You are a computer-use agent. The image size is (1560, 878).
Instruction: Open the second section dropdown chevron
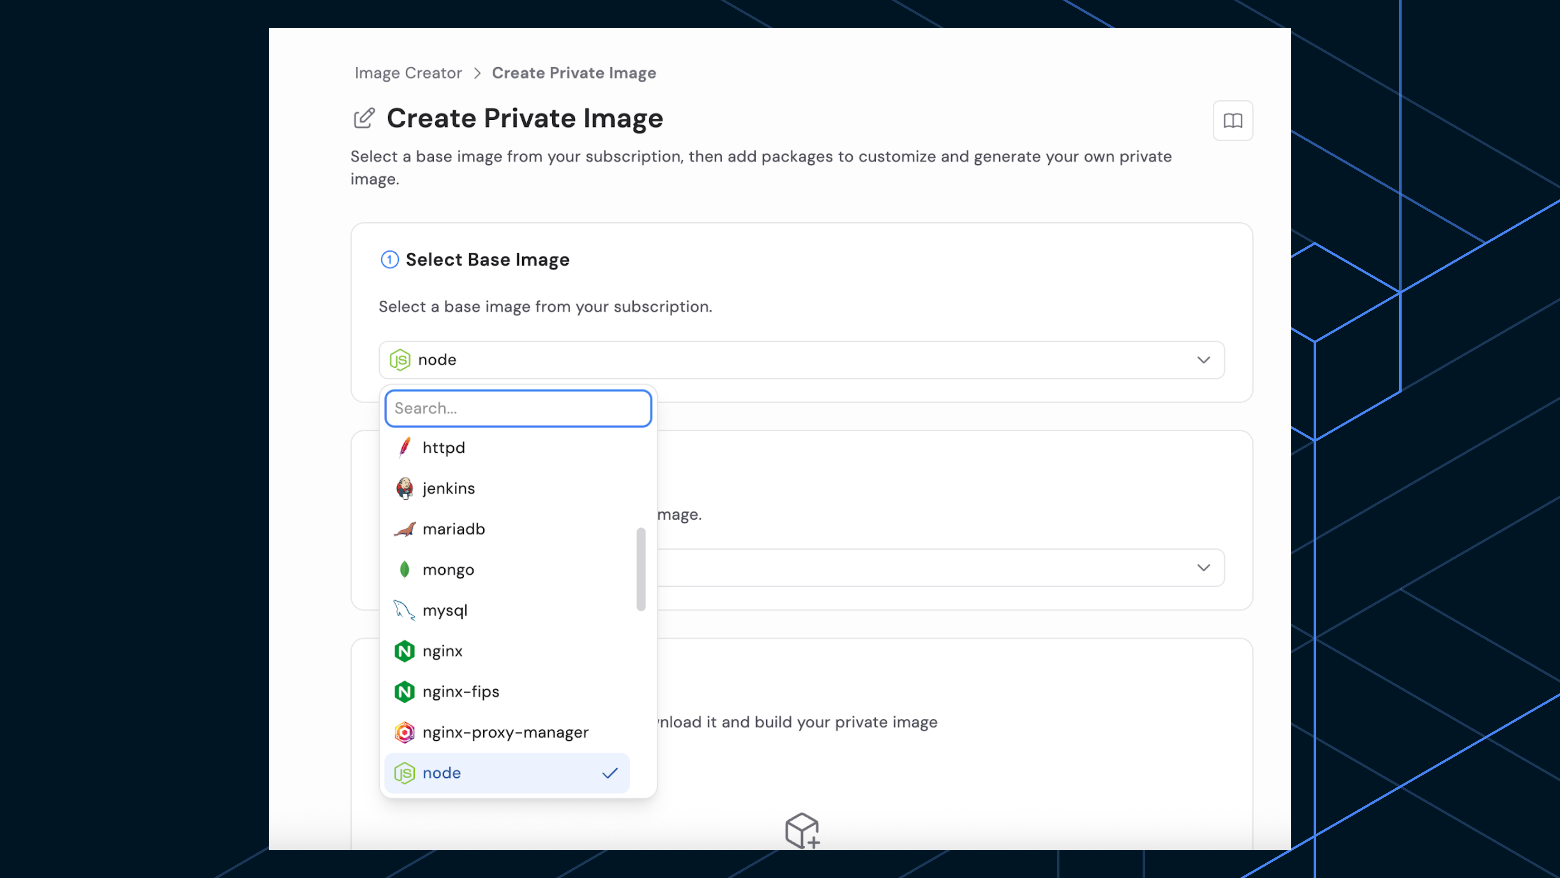click(1203, 568)
